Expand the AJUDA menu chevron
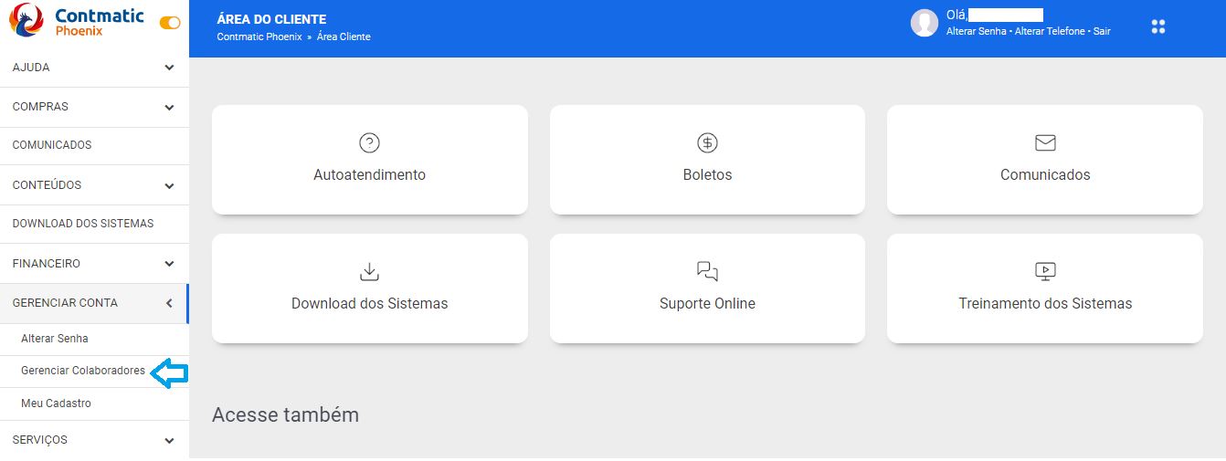1226x461 pixels. [169, 68]
